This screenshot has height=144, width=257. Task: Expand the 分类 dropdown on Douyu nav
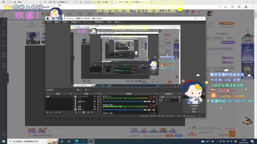point(80,13)
